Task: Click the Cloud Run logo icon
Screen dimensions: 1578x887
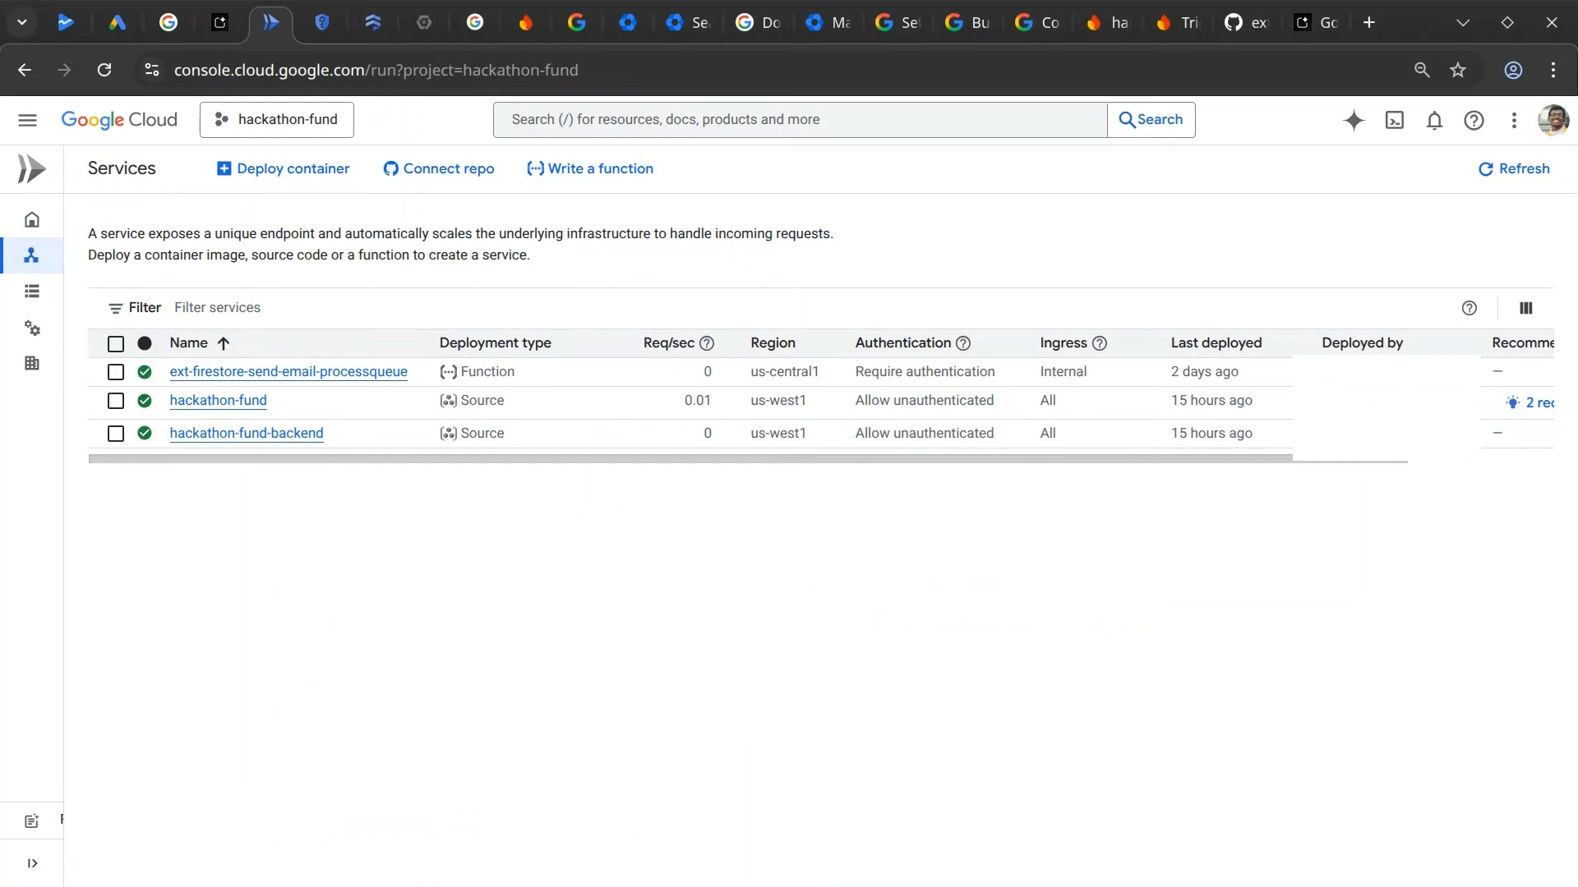Action: [x=32, y=168]
